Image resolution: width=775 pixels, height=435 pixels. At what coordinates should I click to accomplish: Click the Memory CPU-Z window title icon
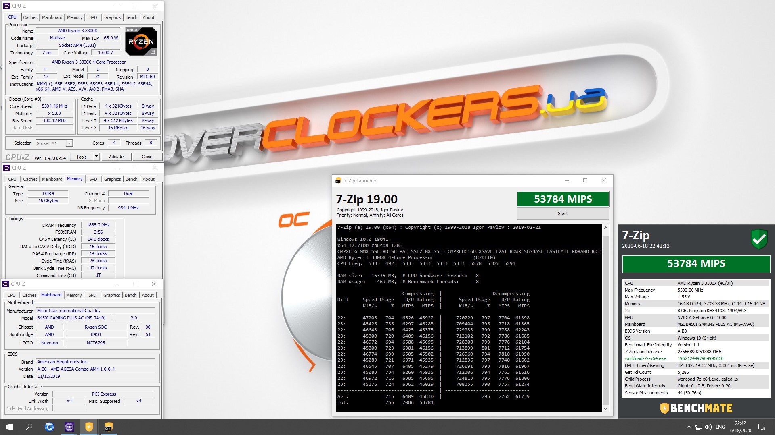pyautogui.click(x=6, y=168)
